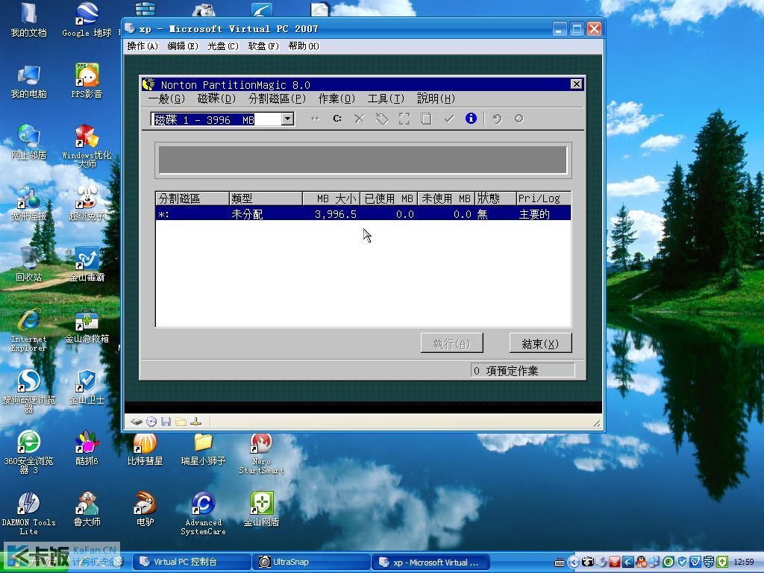Open Virtual PC 操作(A) menu
This screenshot has height=573, width=764.
143,46
